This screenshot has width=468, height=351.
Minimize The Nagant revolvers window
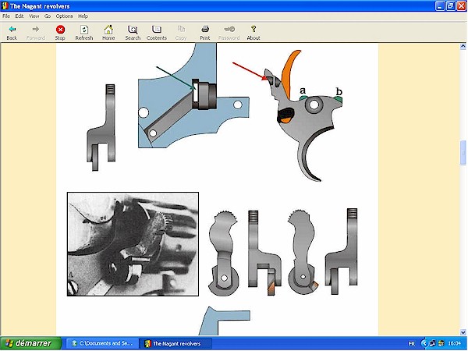(x=440, y=6)
